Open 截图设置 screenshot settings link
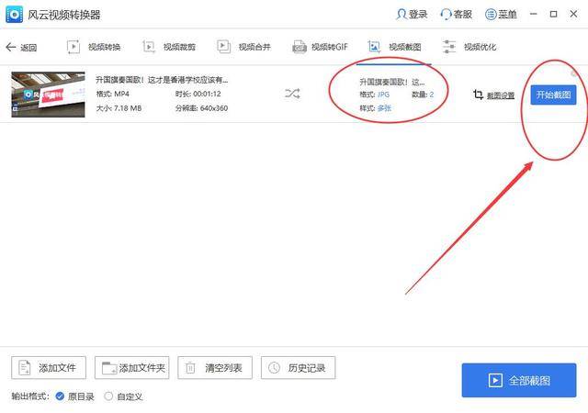 coord(500,95)
